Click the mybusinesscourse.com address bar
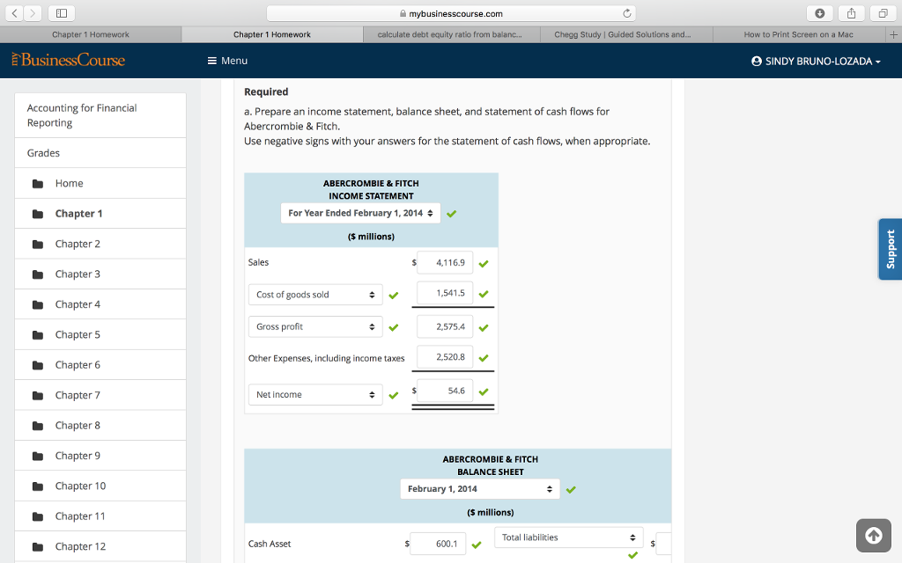902x563 pixels. [x=451, y=13]
